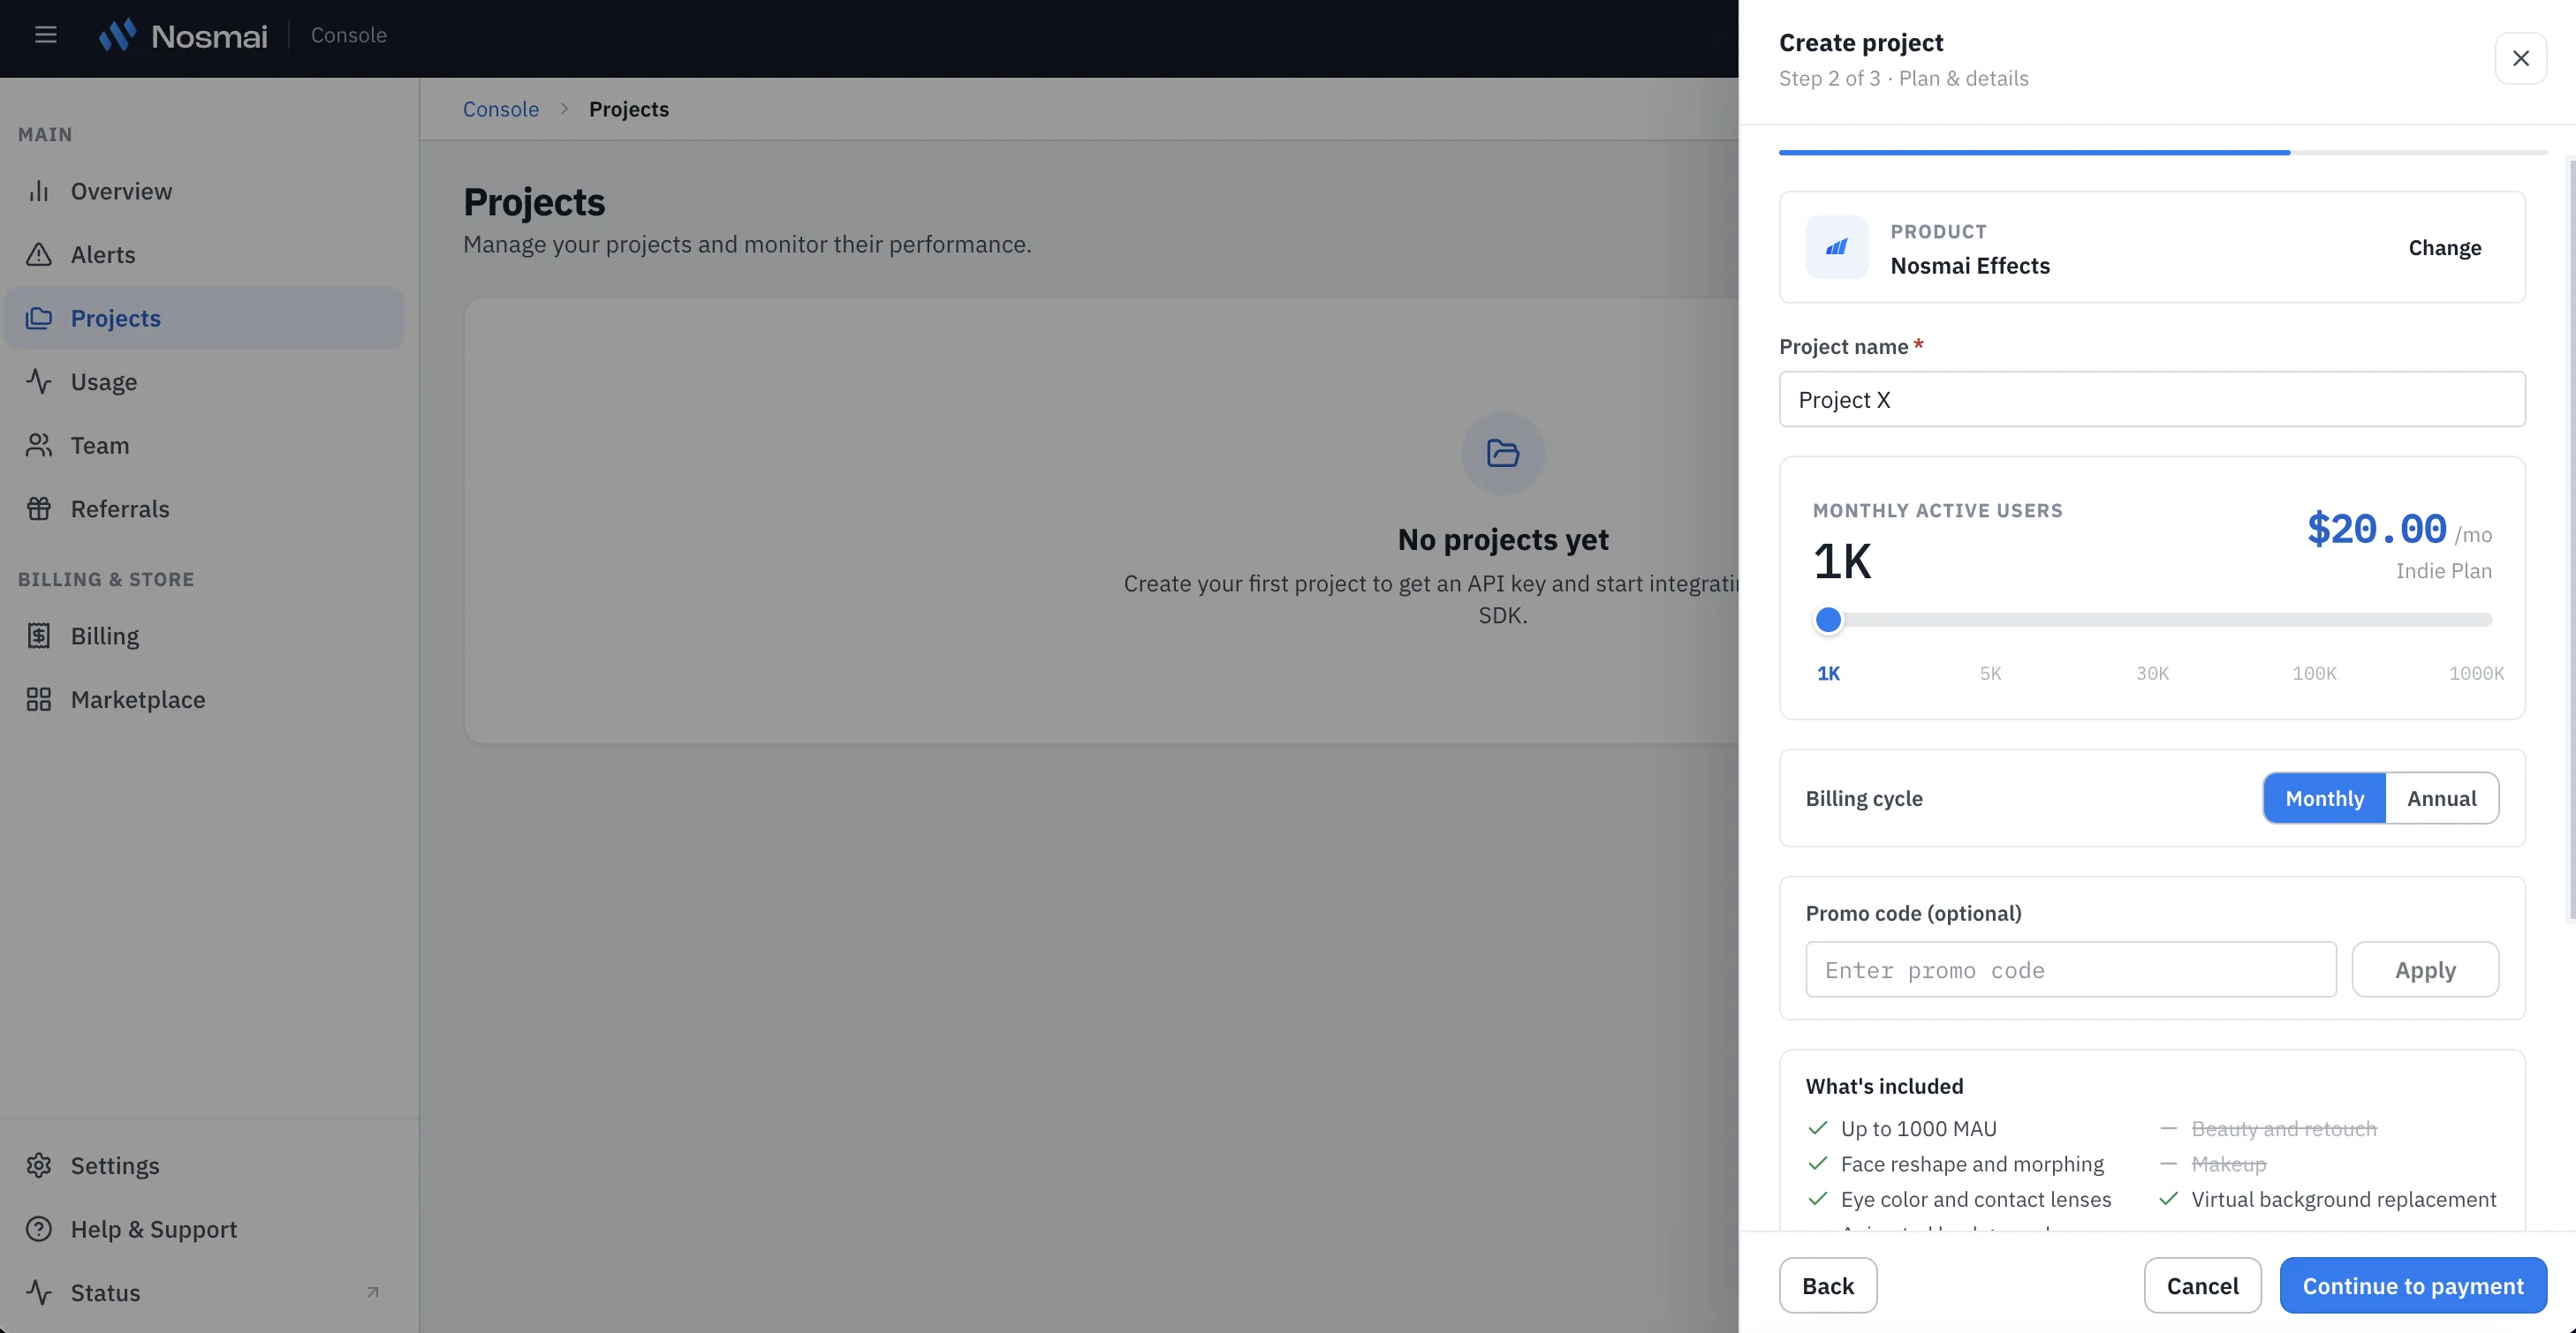Click Continue to payment
2576x1333 pixels.
(2413, 1285)
